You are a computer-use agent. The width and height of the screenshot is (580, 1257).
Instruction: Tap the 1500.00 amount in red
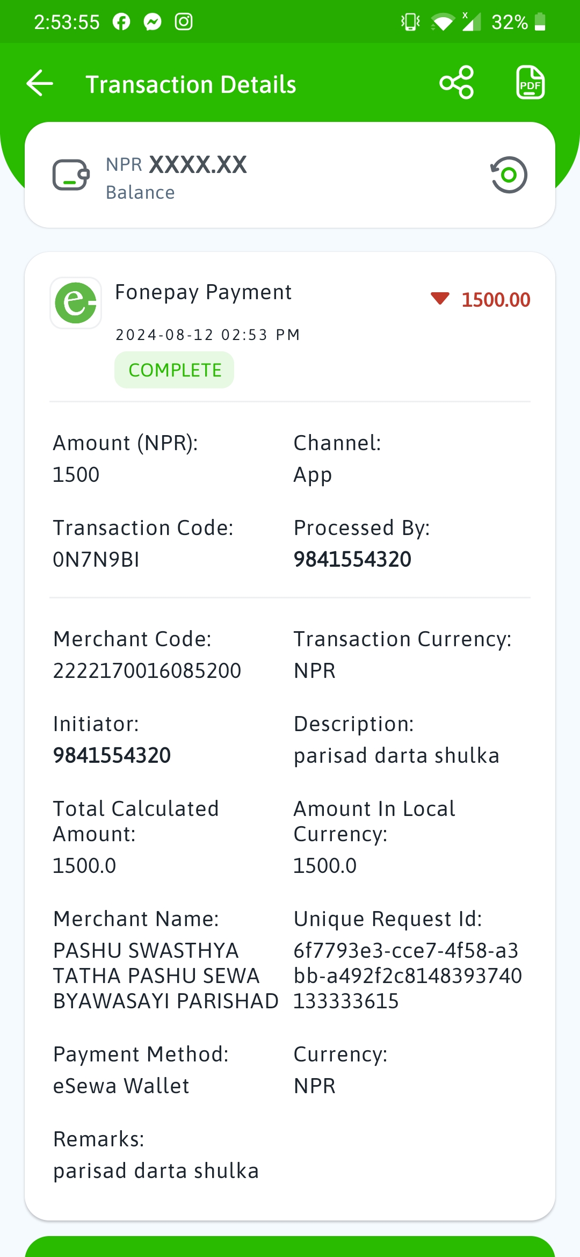[496, 300]
